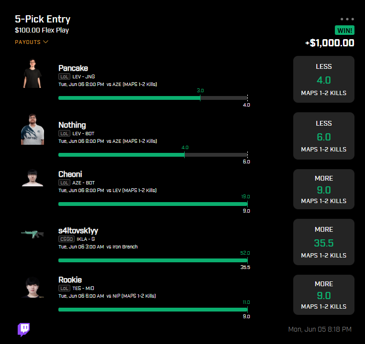Click Pancake's kills progress bar
Image resolution: width=365 pixels, height=344 pixels.
coord(153,98)
